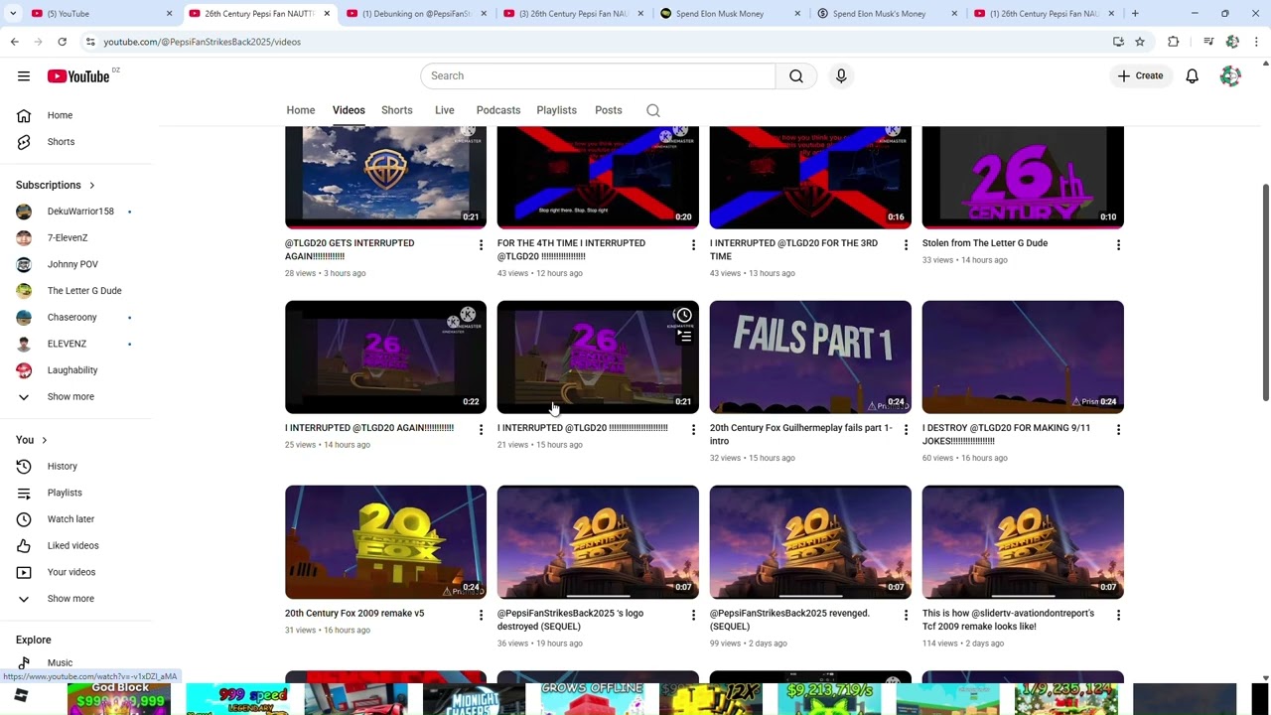The width and height of the screenshot is (1271, 715).
Task: Add hovered 'I INTERRUPTED @TLGD20' video to Watch later
Action: (684, 316)
